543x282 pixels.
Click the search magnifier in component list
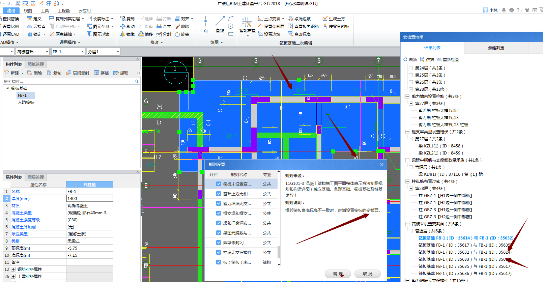click(137, 81)
